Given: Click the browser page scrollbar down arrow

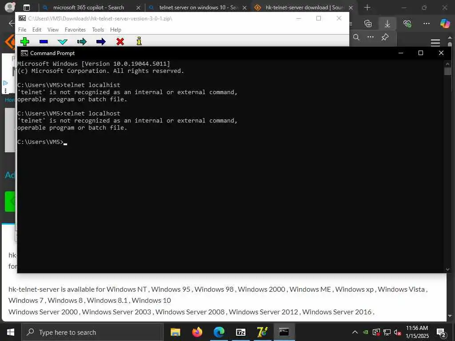Looking at the screenshot, I should coord(450,316).
